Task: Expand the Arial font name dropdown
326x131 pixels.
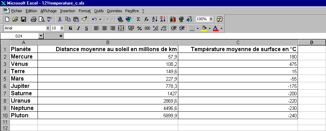Action: coord(48,28)
